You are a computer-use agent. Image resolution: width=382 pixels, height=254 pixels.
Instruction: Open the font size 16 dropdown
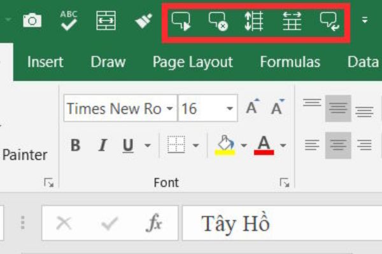click(229, 109)
